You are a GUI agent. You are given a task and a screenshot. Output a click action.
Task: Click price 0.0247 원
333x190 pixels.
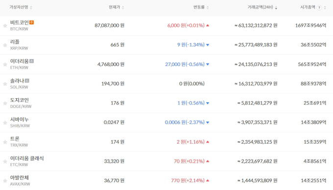point(114,123)
